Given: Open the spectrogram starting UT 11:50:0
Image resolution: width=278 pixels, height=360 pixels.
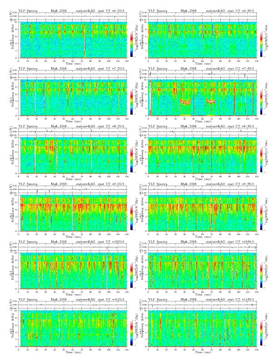Looking at the screenshot, I should click(202, 329).
